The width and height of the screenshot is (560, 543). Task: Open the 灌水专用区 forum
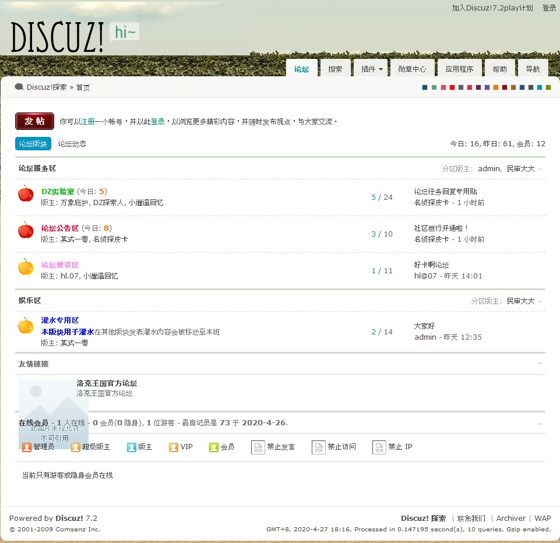click(x=60, y=320)
